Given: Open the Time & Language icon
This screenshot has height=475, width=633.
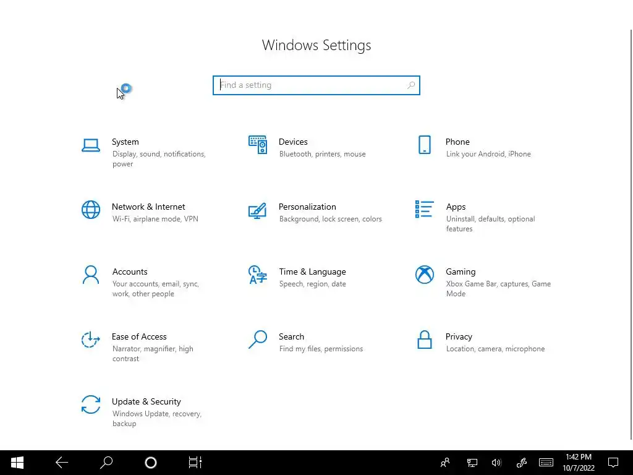Looking at the screenshot, I should click(258, 275).
